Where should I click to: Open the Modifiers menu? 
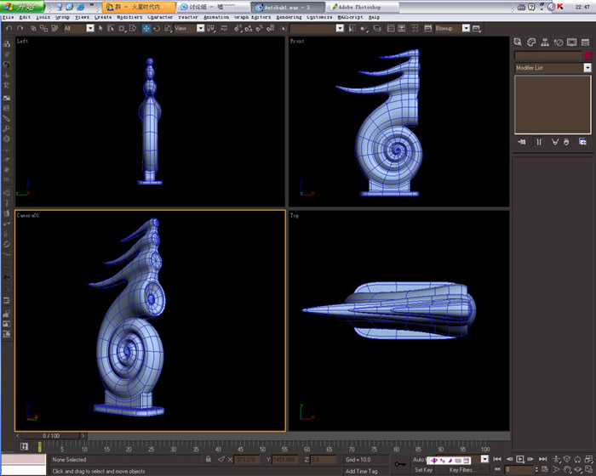pos(129,17)
